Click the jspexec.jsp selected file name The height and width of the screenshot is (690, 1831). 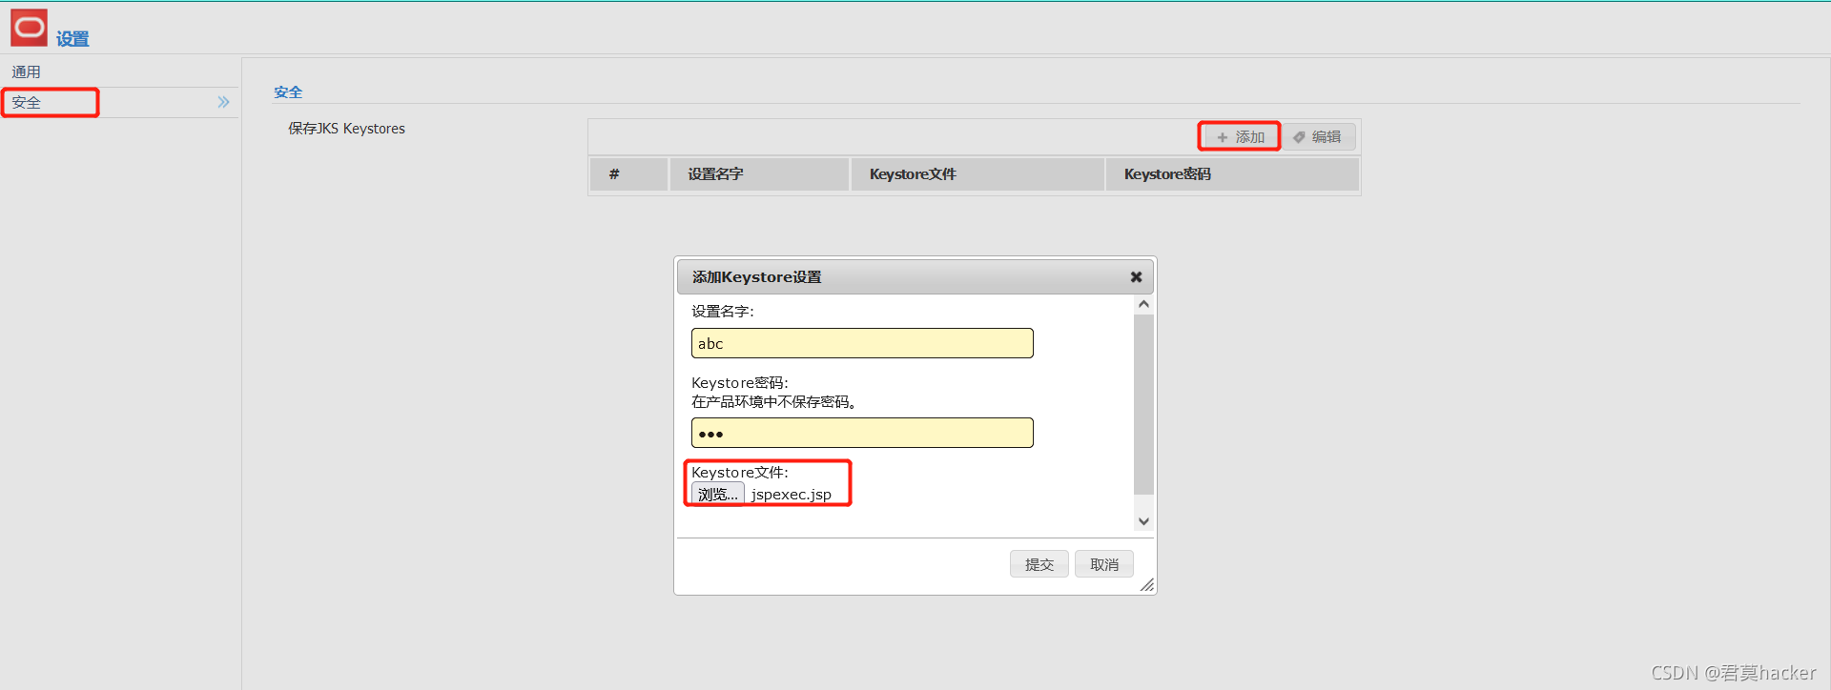pos(792,494)
